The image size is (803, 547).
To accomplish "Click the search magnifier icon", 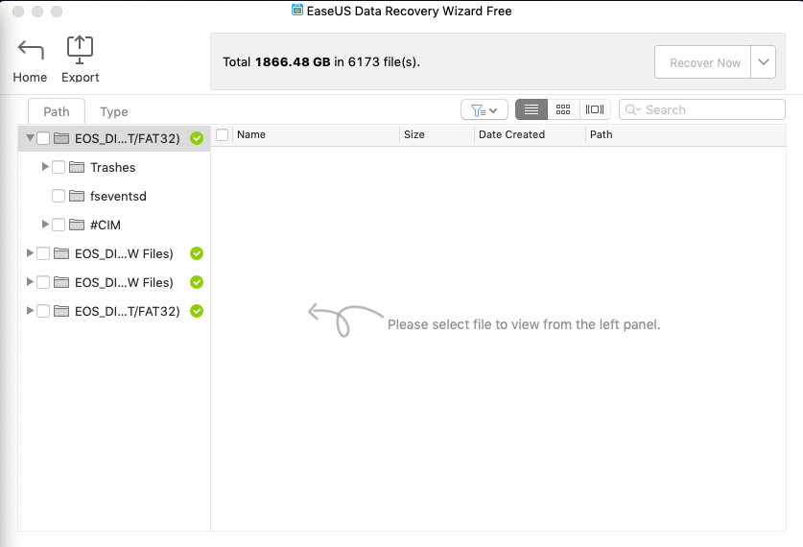I will click(x=632, y=109).
